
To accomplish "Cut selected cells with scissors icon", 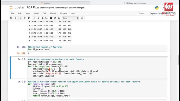I will pyautogui.click(x=21, y=18).
